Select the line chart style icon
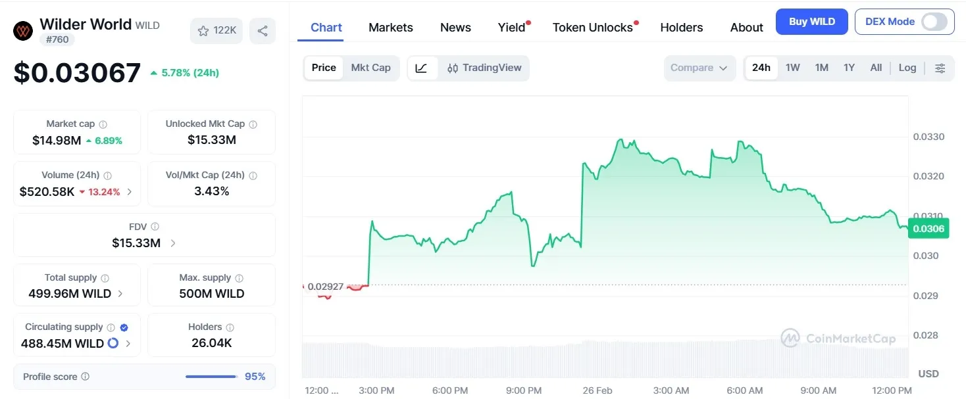Viewport: 966px width, 399px height. (x=422, y=68)
